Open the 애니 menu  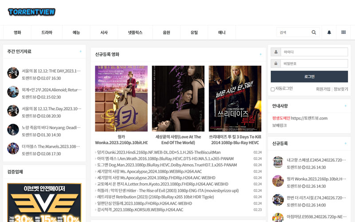click(221, 32)
